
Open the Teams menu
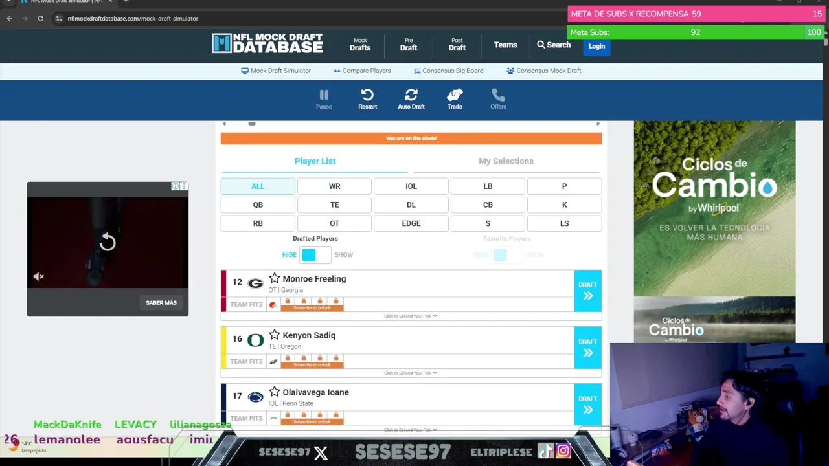click(505, 45)
